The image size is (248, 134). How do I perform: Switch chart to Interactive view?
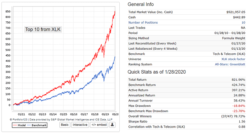[x=80, y=125]
